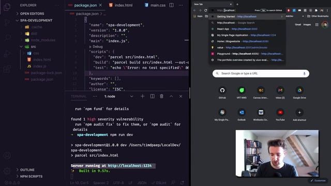Image resolution: width=331 pixels, height=186 pixels.
Task: Select the package.json editor tab
Action: coord(85,5)
